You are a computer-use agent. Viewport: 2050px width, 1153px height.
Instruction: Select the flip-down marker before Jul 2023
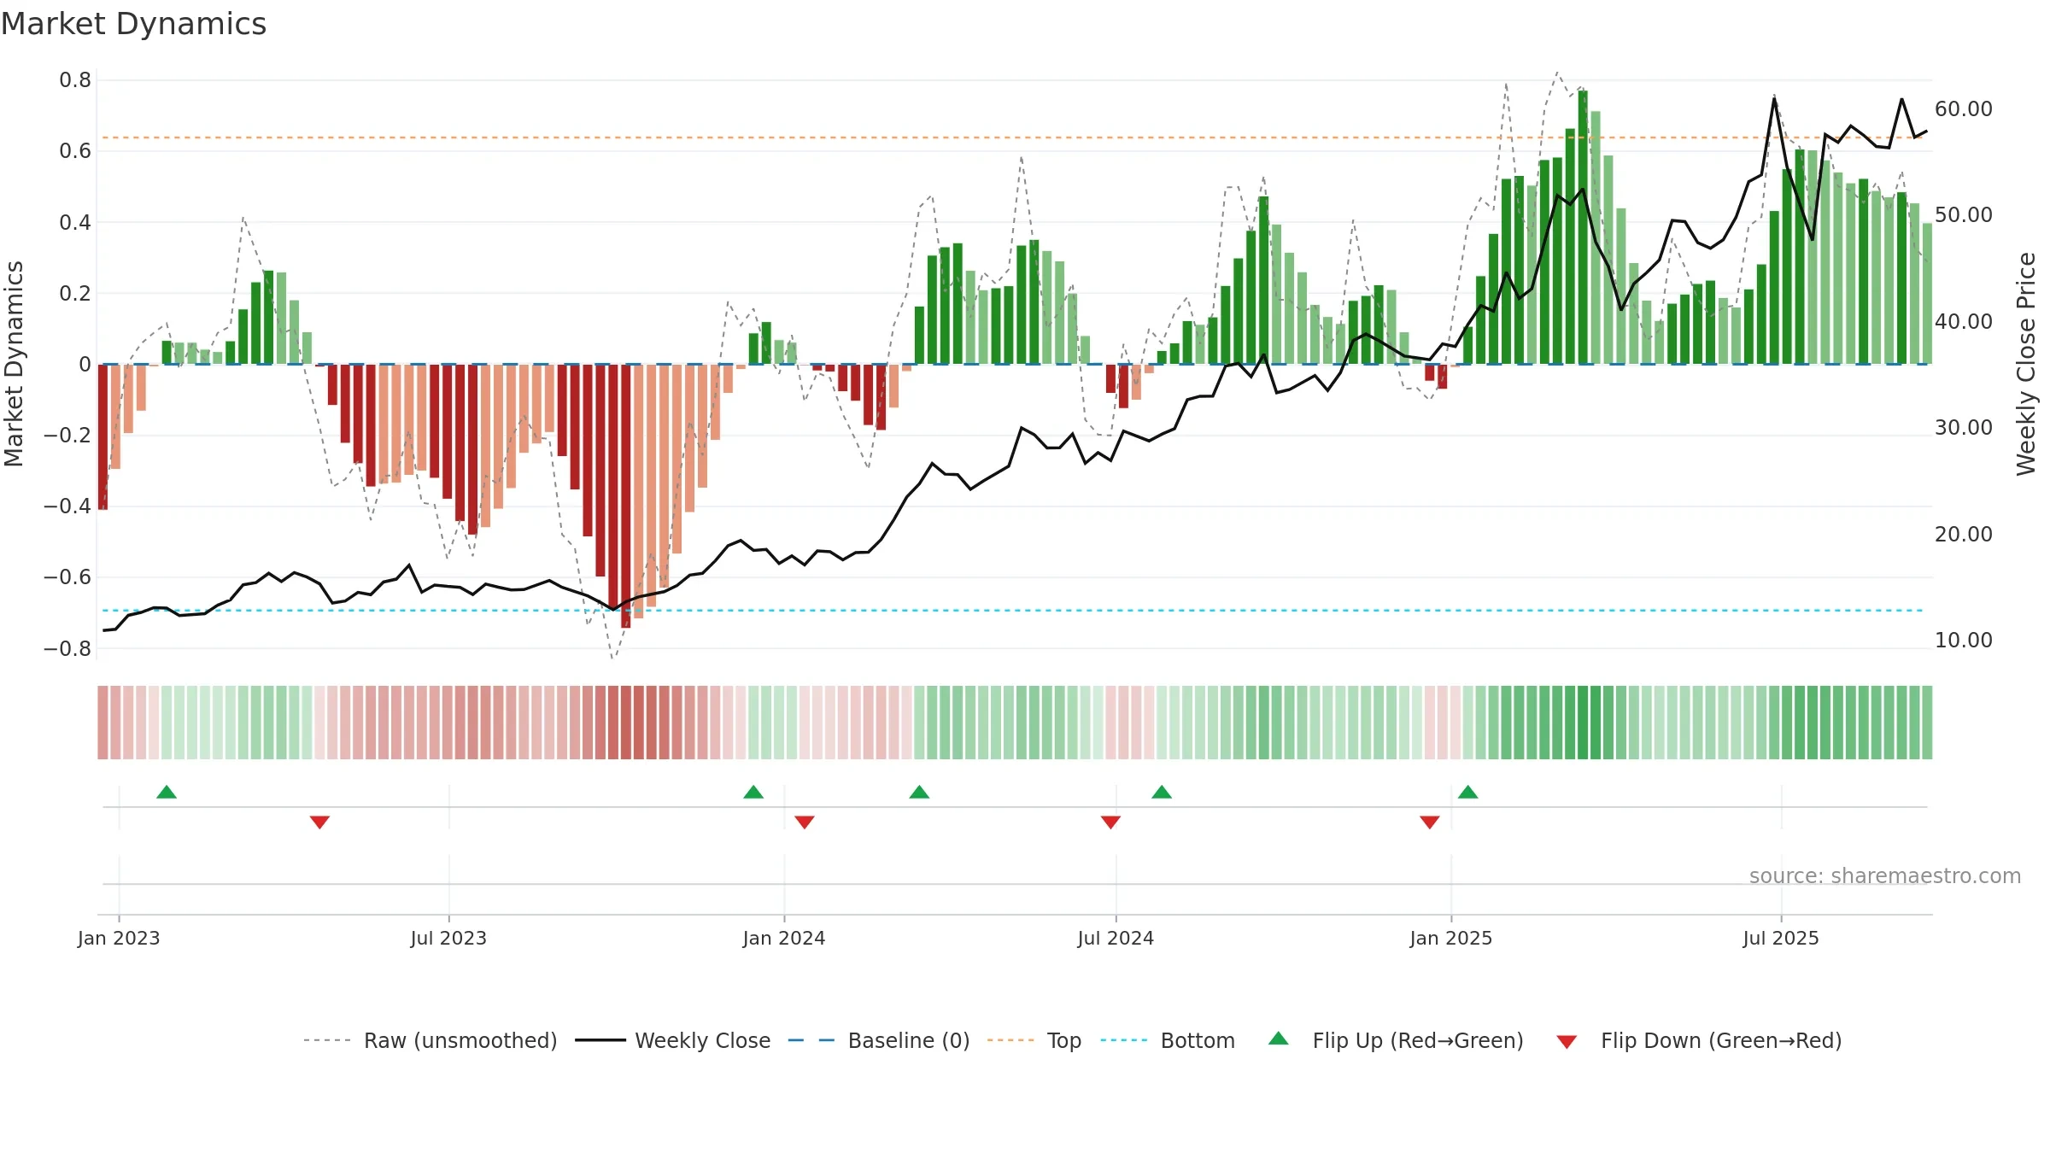point(319,822)
